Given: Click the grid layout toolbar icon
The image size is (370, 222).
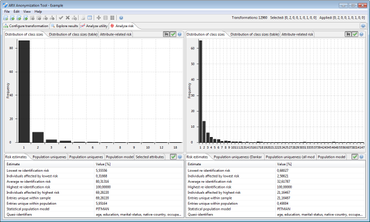Looking at the screenshot, I should pyautogui.click(x=112, y=18).
